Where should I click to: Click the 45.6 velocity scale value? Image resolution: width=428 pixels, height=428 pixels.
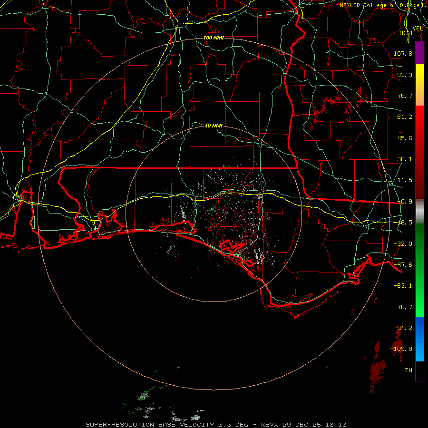[405, 138]
